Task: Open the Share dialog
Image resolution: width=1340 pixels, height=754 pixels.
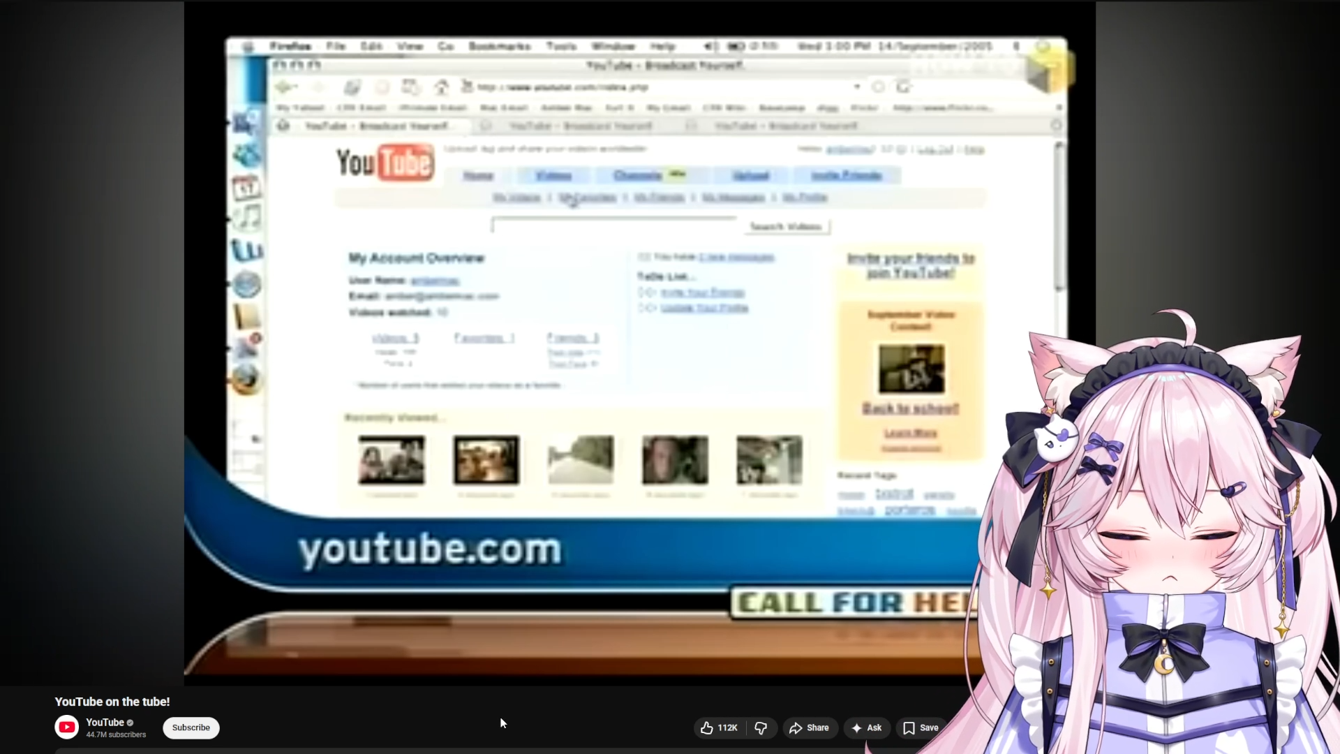Action: pos(809,727)
